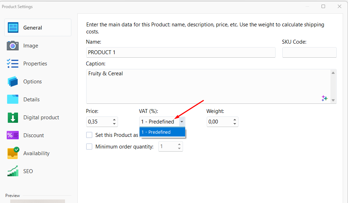Select the SEO growth chart icon
This screenshot has width=348, height=203.
[x=13, y=171]
